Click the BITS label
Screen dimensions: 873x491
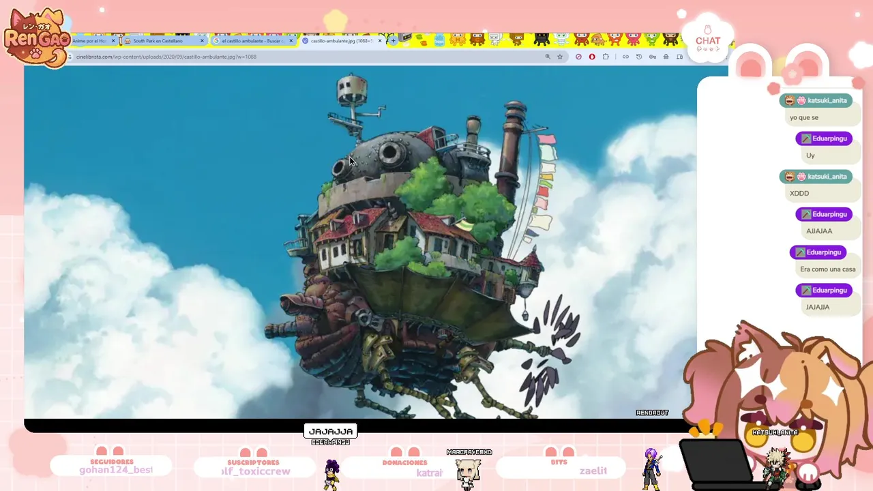coord(559,462)
